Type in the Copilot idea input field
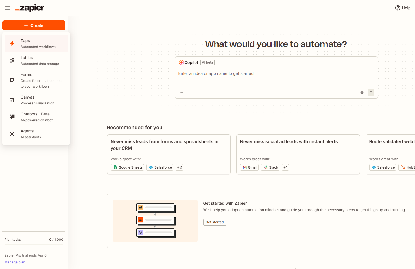The image size is (415, 269). (276, 78)
